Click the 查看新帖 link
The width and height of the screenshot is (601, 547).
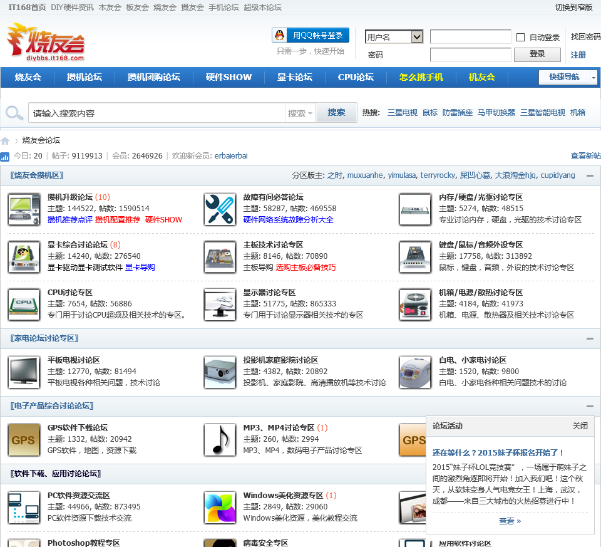[585, 156]
